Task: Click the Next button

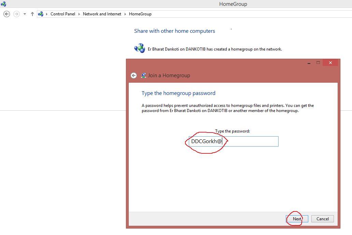Action: tap(297, 219)
